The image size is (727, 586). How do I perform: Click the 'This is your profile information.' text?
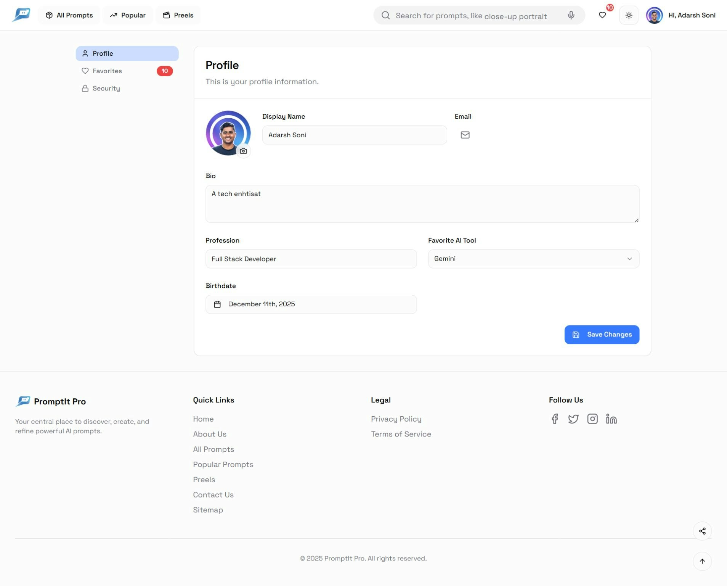click(x=262, y=82)
